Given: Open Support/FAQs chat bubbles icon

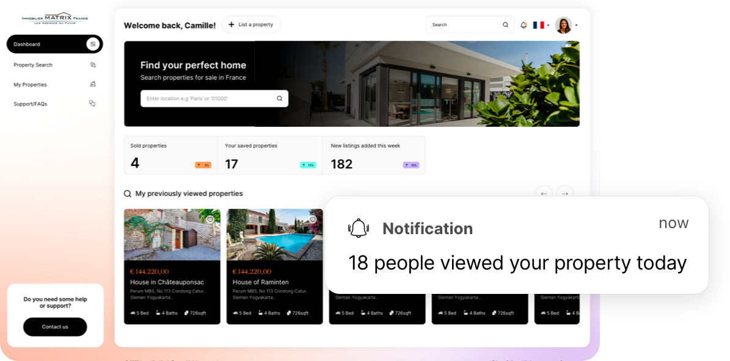Looking at the screenshot, I should pyautogui.click(x=93, y=104).
